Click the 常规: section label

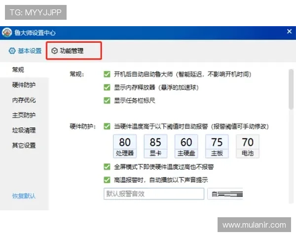(x=77, y=74)
